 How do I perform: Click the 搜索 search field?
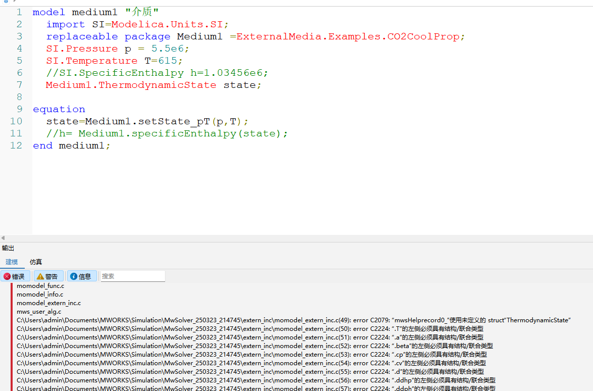132,276
